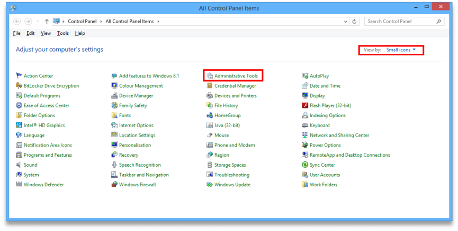Open the Windows Update link
Screen dimensions: 458x231
232,185
